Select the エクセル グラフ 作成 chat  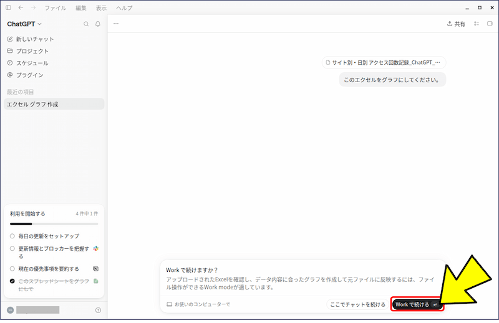tap(54, 104)
